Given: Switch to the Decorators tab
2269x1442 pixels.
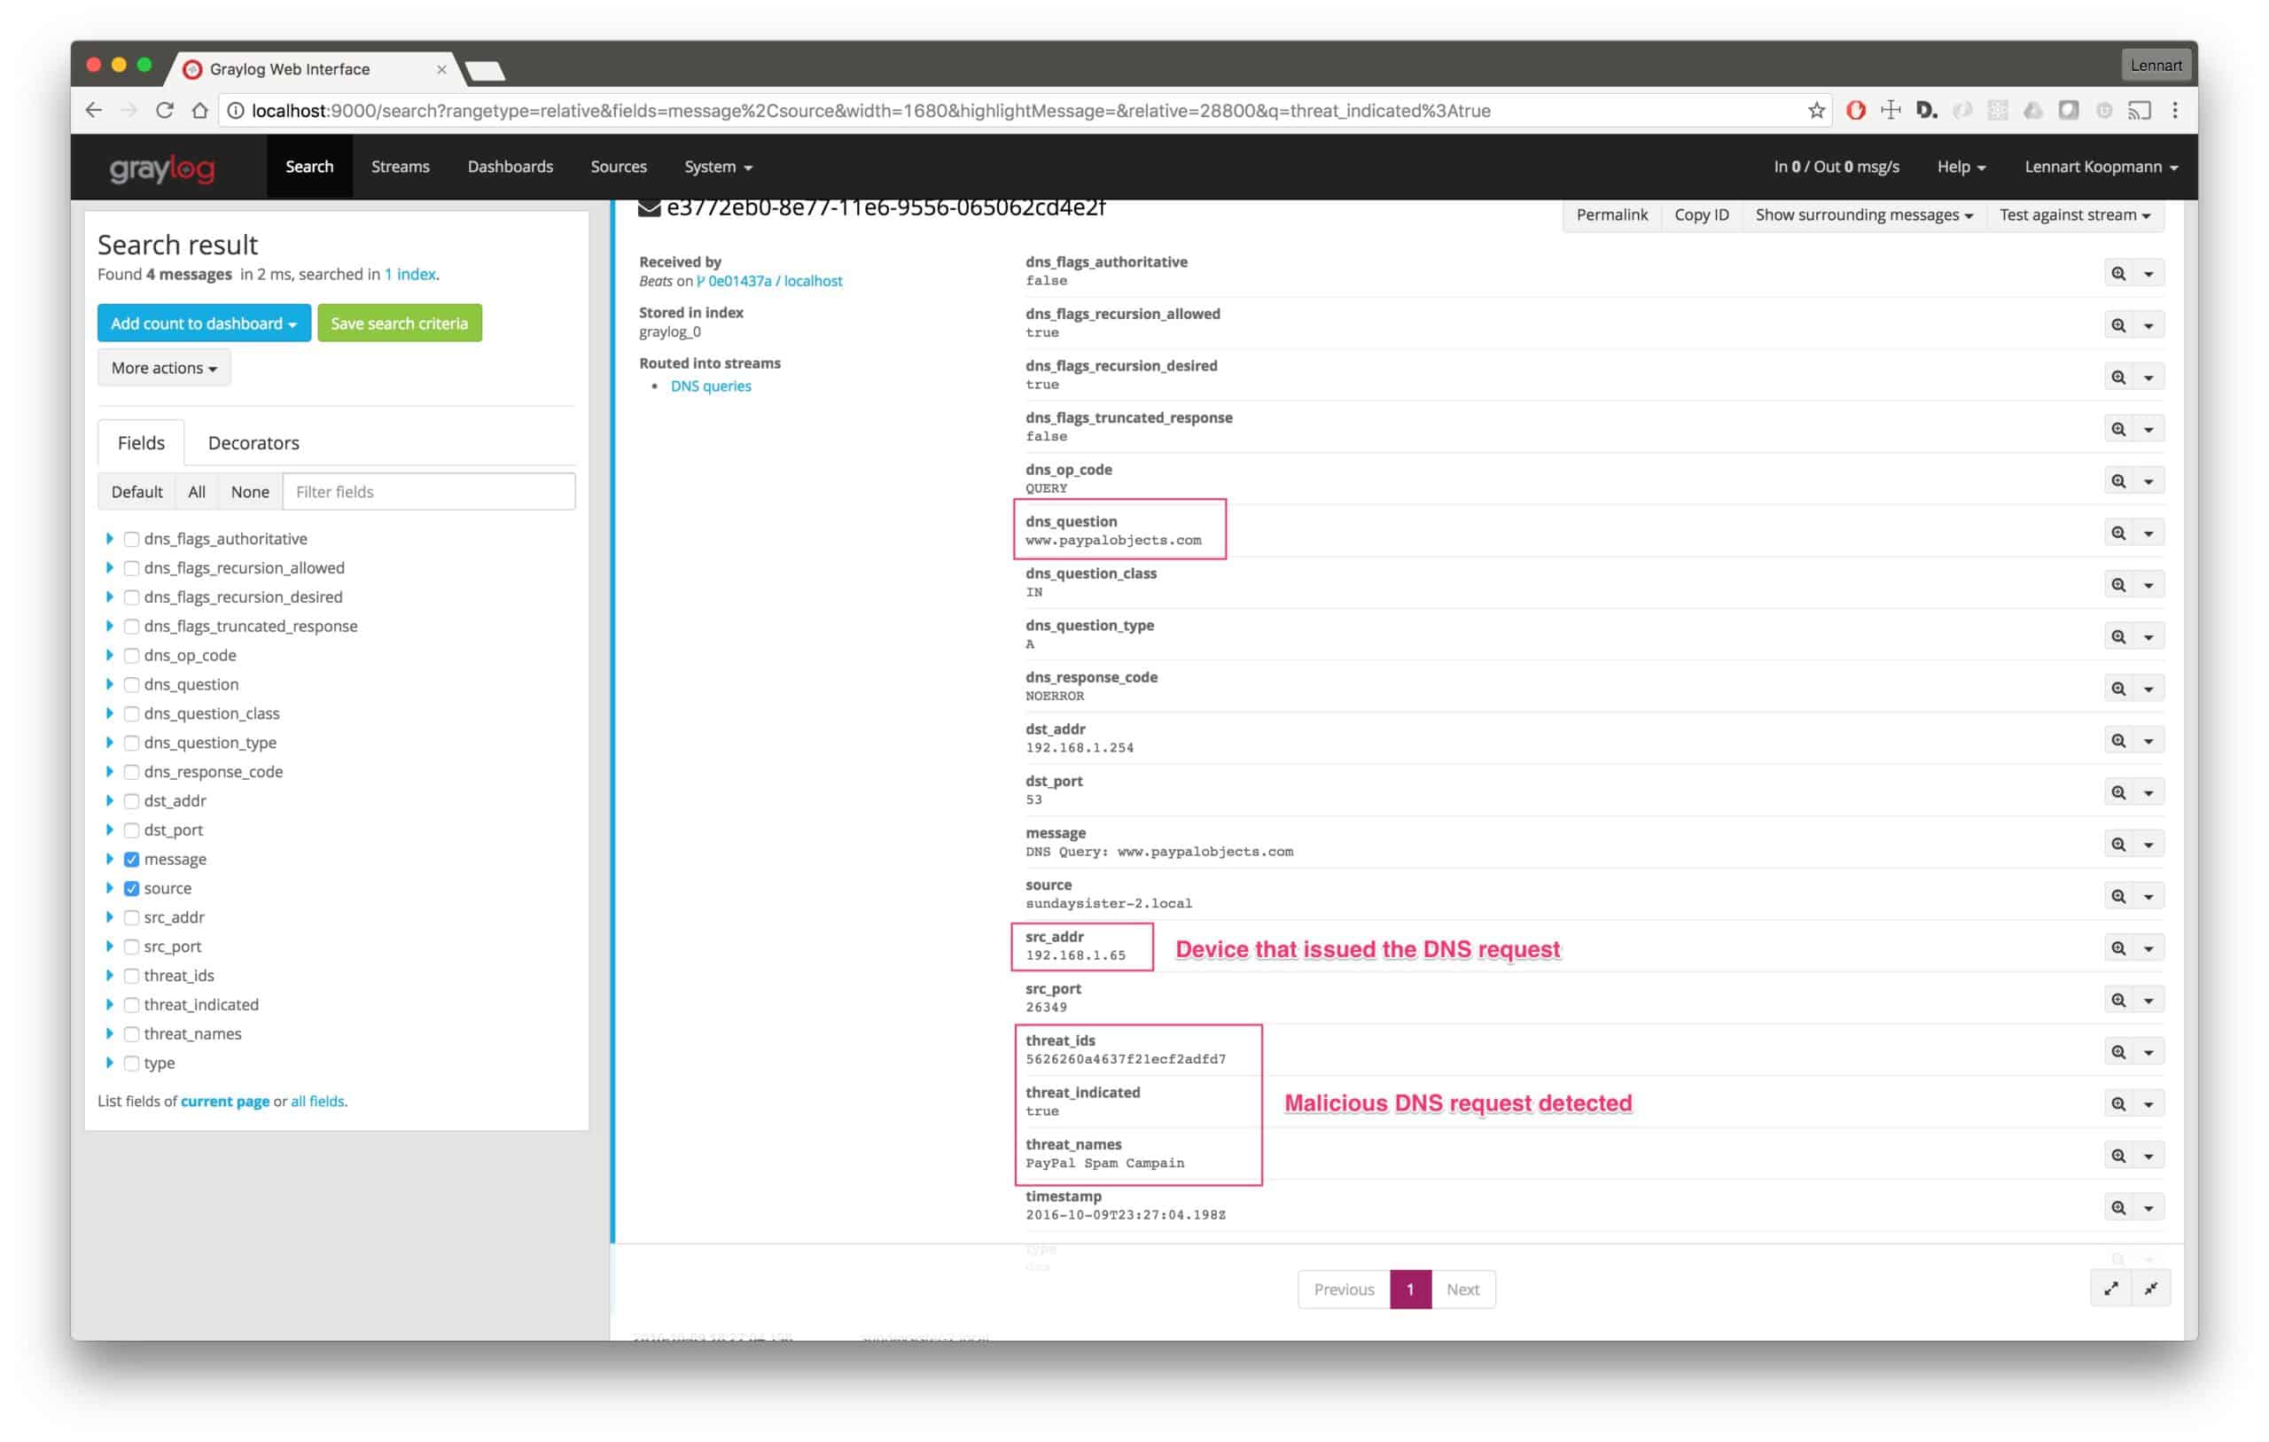Looking at the screenshot, I should pos(253,442).
